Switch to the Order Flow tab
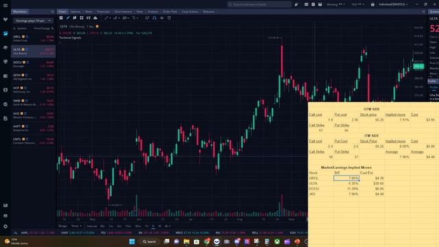This screenshot has height=247, width=439. [x=170, y=12]
